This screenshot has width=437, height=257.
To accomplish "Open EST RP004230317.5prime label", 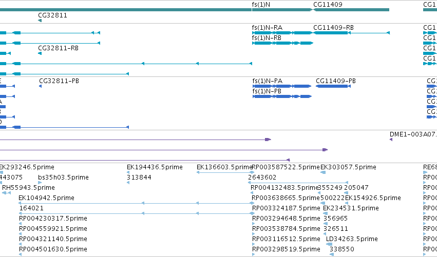I will (53, 219).
